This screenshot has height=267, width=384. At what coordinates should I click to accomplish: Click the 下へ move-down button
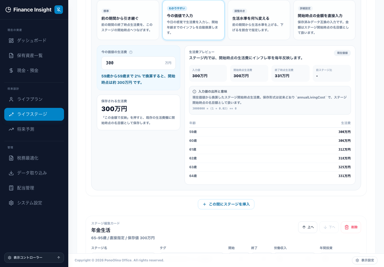[329, 227]
